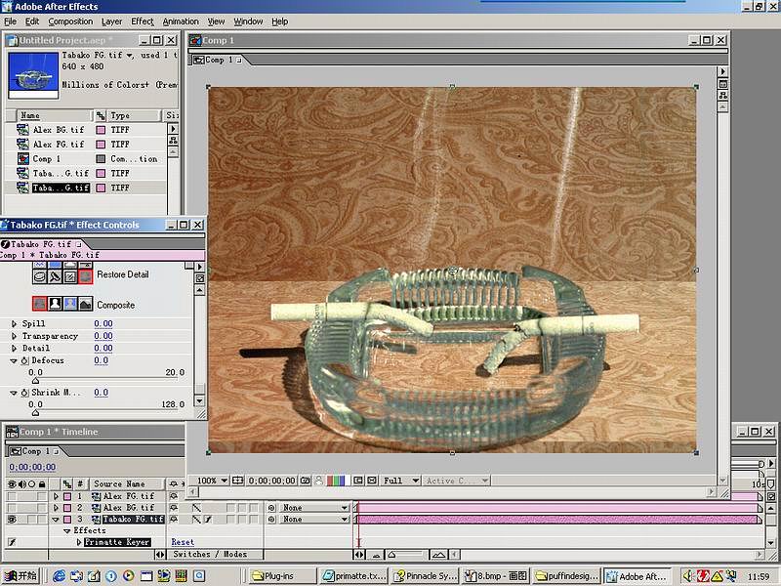Expand the Spill parameter
The width and height of the screenshot is (781, 586).
tap(14, 324)
